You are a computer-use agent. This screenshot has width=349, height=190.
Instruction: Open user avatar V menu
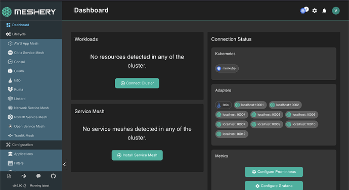(x=336, y=11)
